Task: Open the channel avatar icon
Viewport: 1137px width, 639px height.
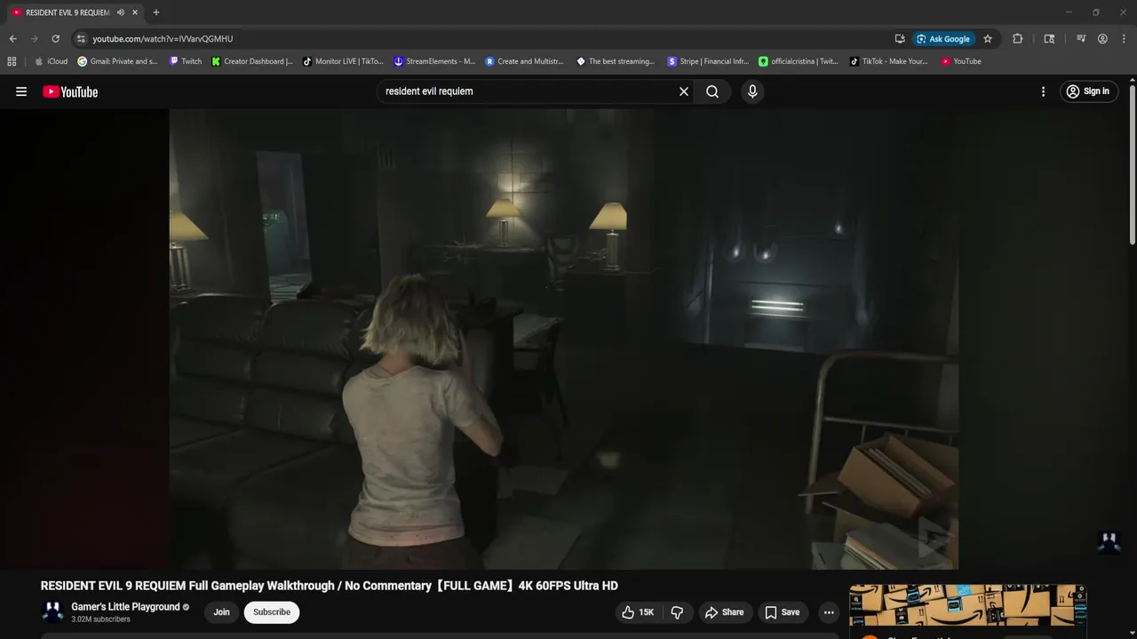Action: click(x=52, y=611)
